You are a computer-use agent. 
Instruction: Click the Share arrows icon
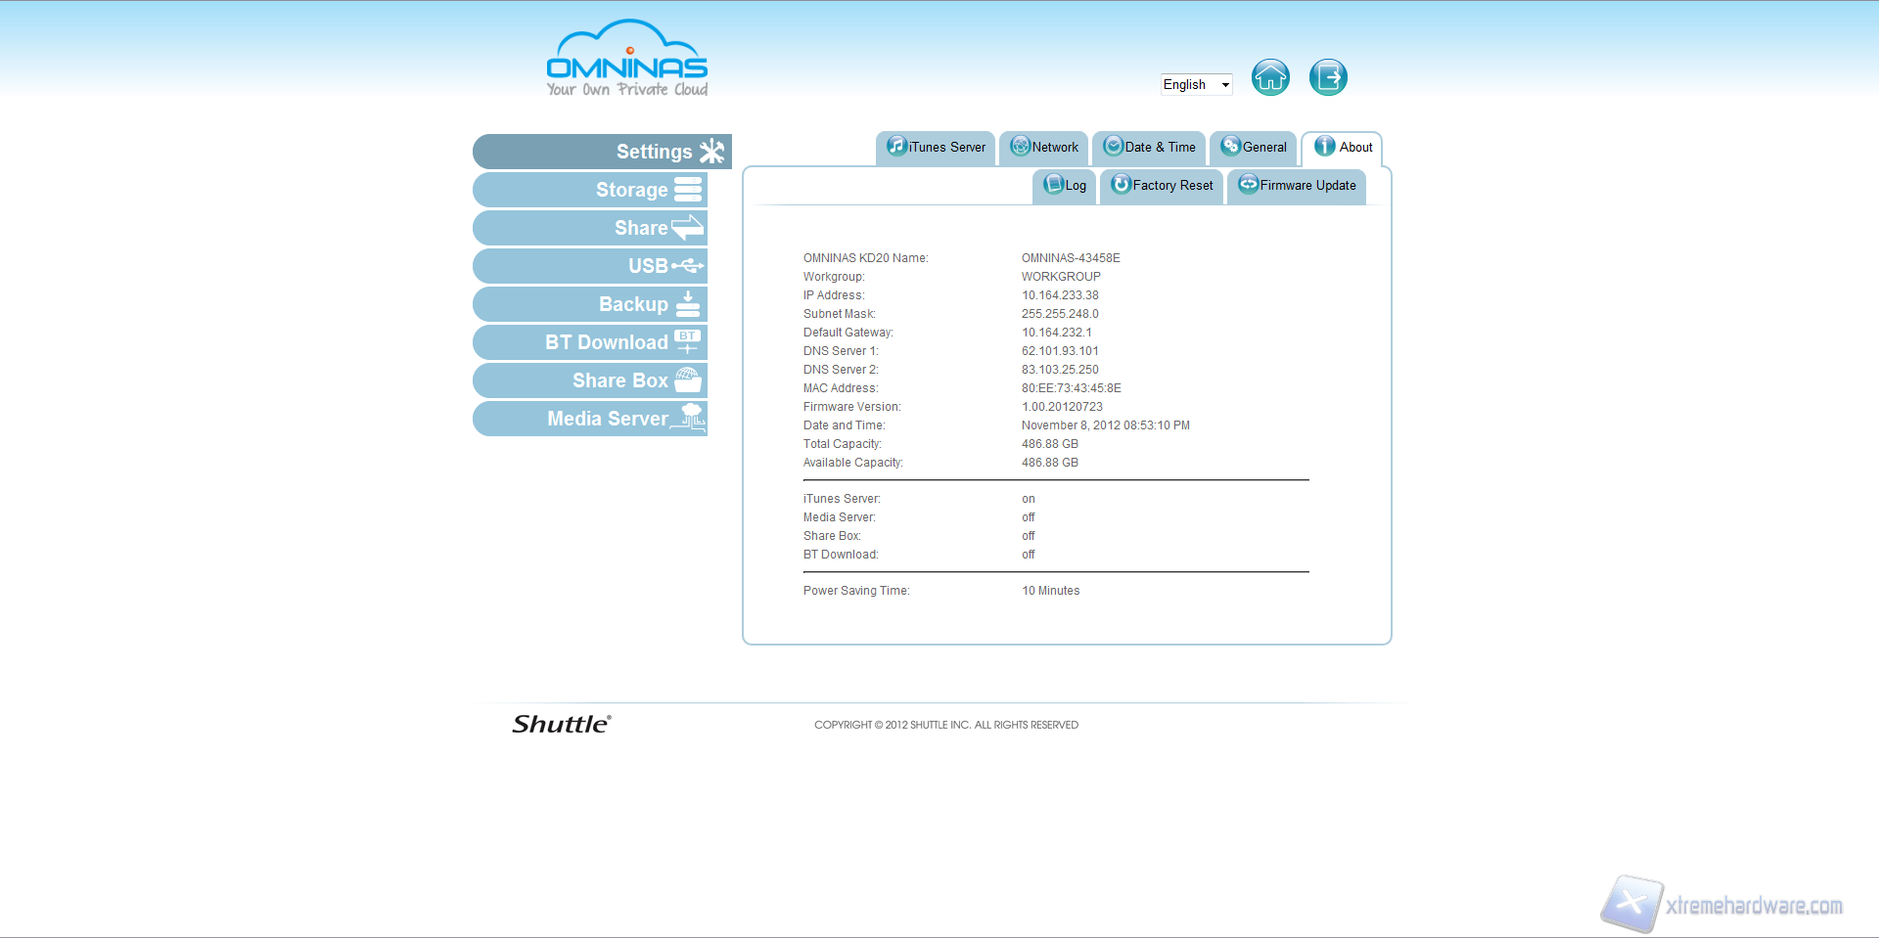coord(688,228)
